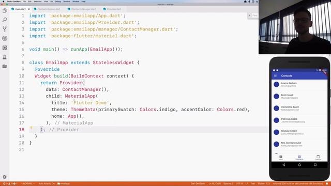Select Contacts bottom navigation tab
The width and height of the screenshot is (331, 186).
pyautogui.click(x=299, y=158)
